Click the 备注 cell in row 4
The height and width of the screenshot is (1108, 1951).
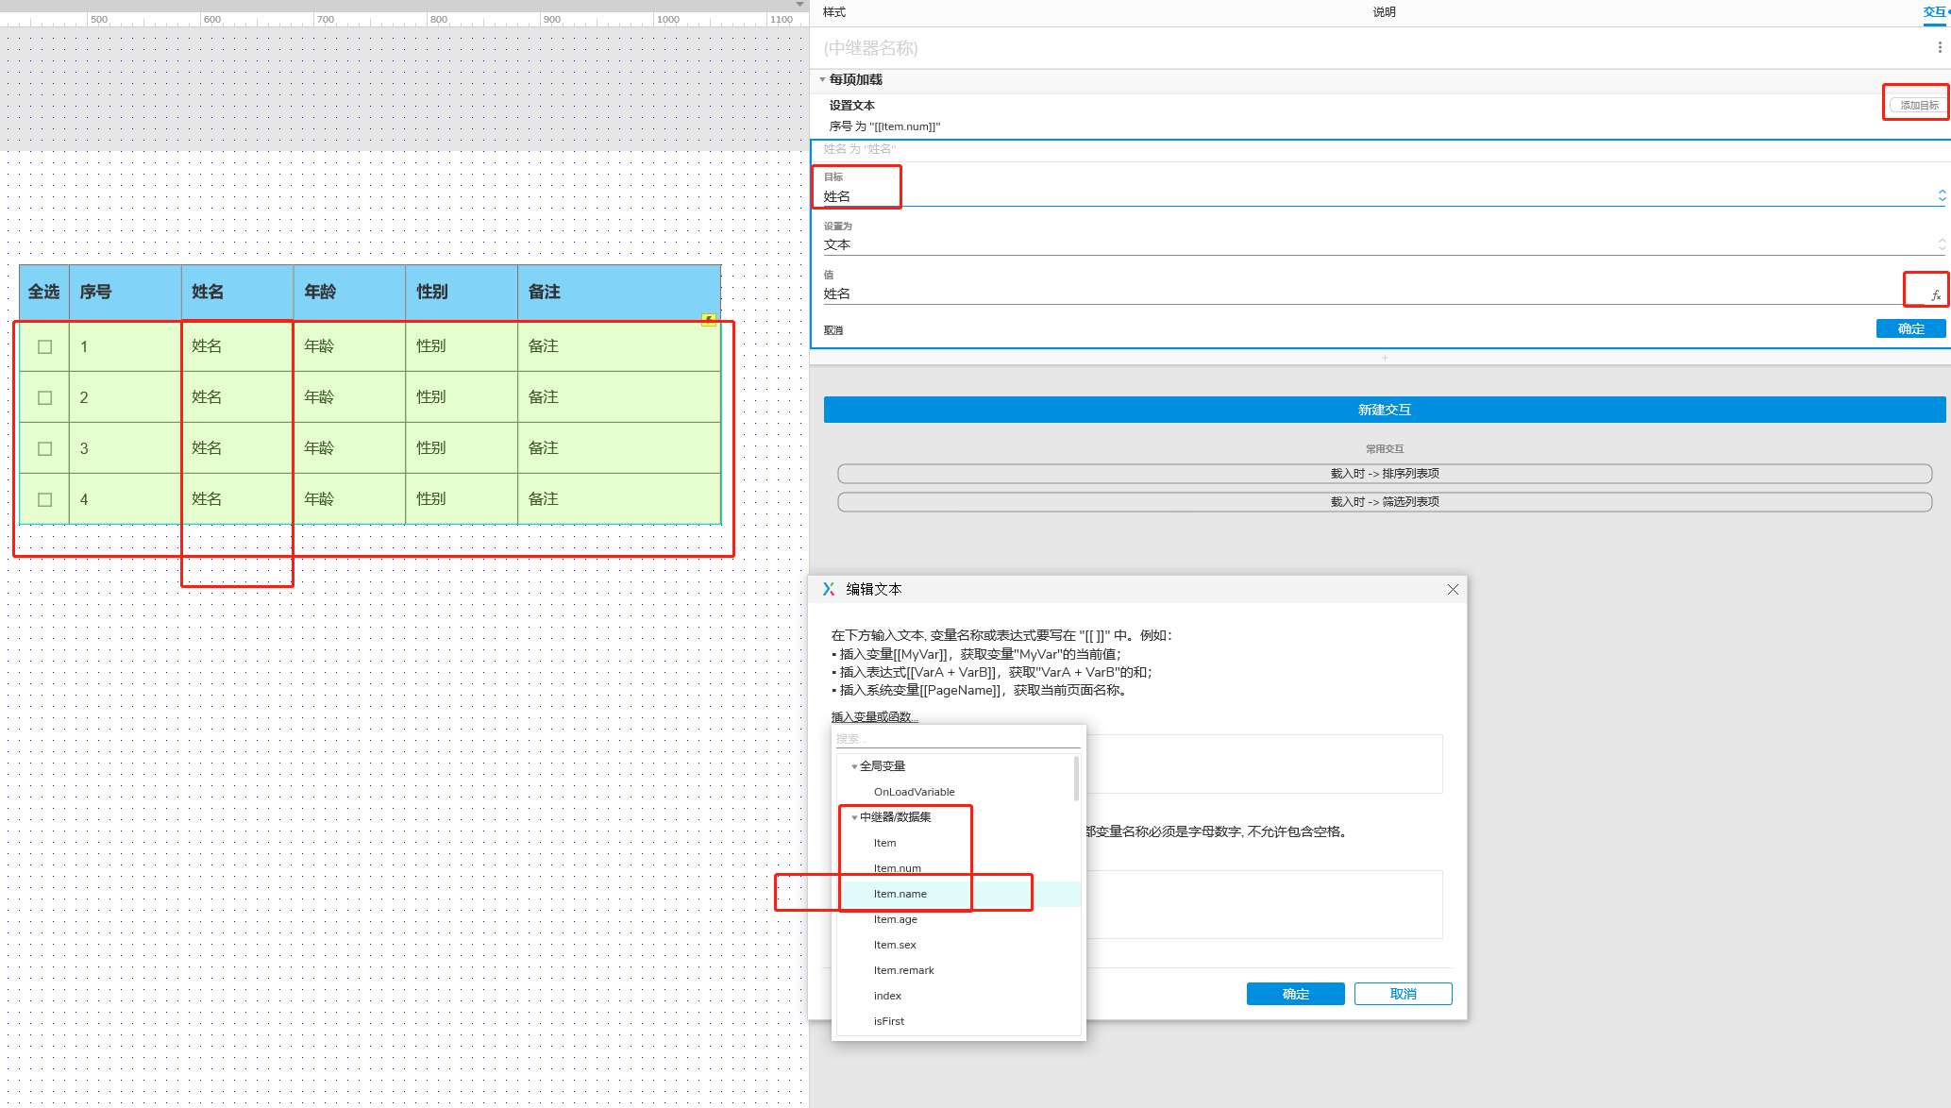point(619,499)
